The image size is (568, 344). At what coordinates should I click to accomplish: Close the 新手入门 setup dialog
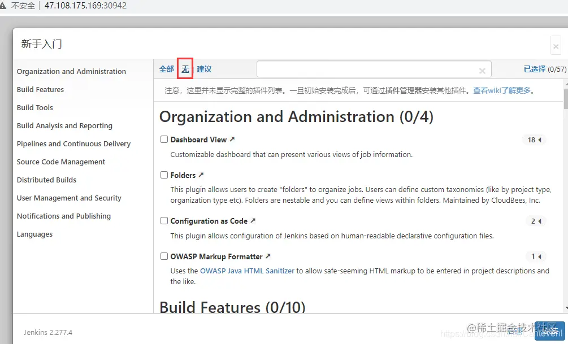click(556, 46)
